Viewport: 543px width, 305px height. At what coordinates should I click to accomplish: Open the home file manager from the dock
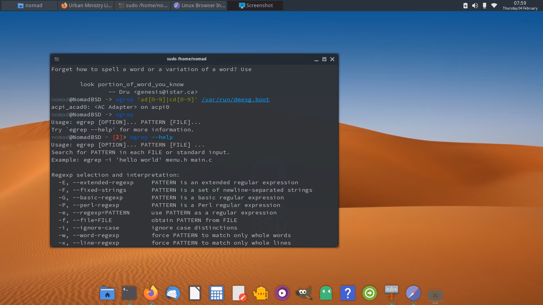coord(107,293)
